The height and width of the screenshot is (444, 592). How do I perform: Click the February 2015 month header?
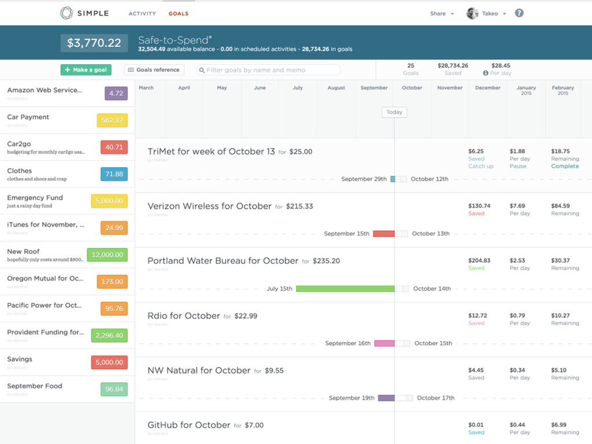pos(563,90)
